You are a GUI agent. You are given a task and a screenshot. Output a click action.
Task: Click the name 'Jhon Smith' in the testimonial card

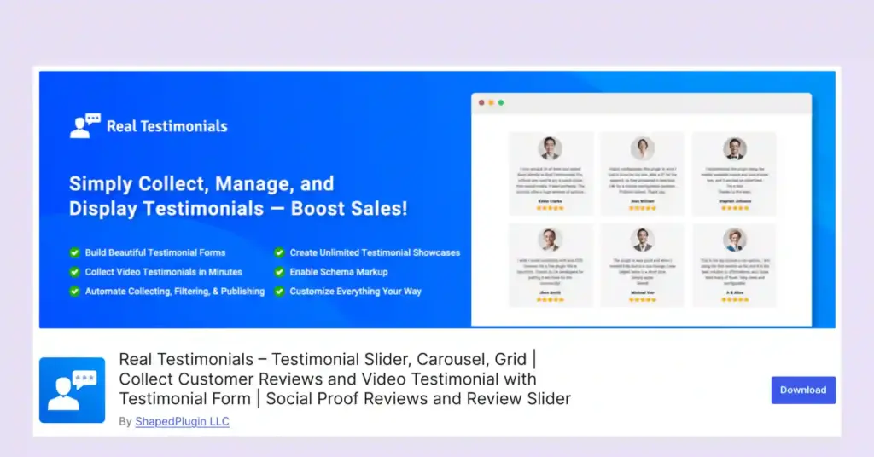(551, 292)
